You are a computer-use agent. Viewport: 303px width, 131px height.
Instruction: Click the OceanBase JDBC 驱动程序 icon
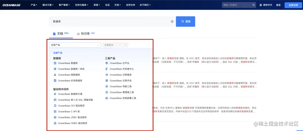(55, 117)
